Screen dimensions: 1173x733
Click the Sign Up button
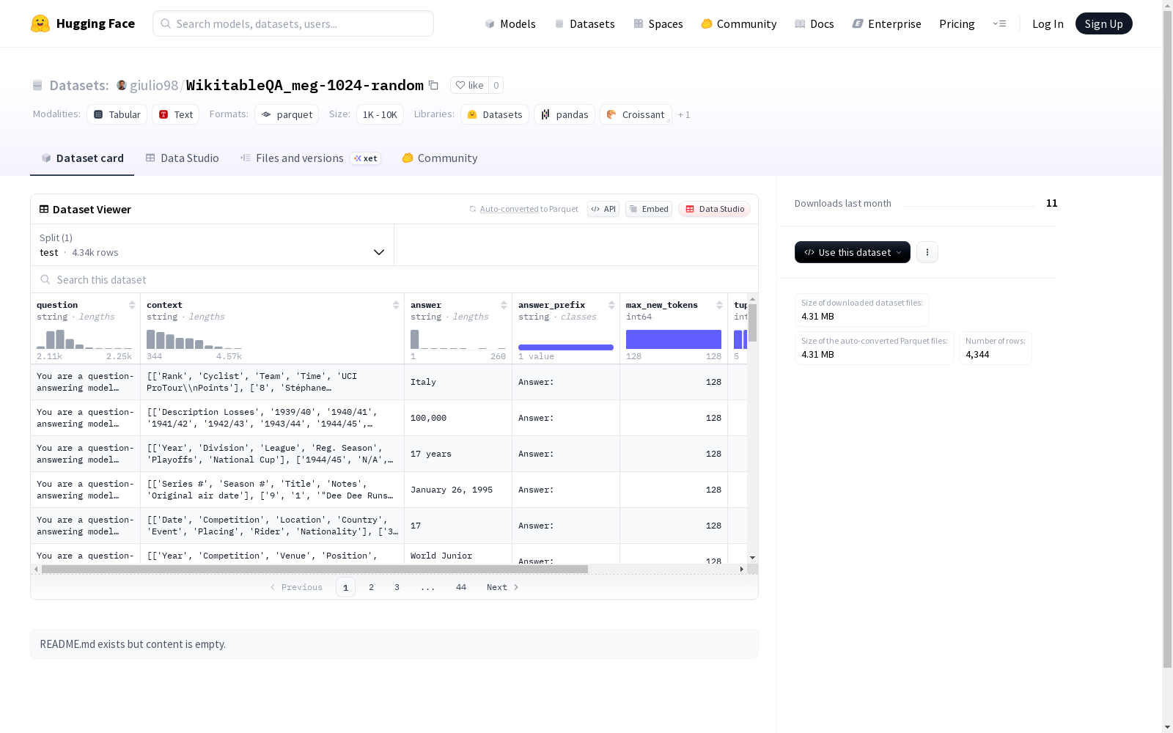(1103, 23)
